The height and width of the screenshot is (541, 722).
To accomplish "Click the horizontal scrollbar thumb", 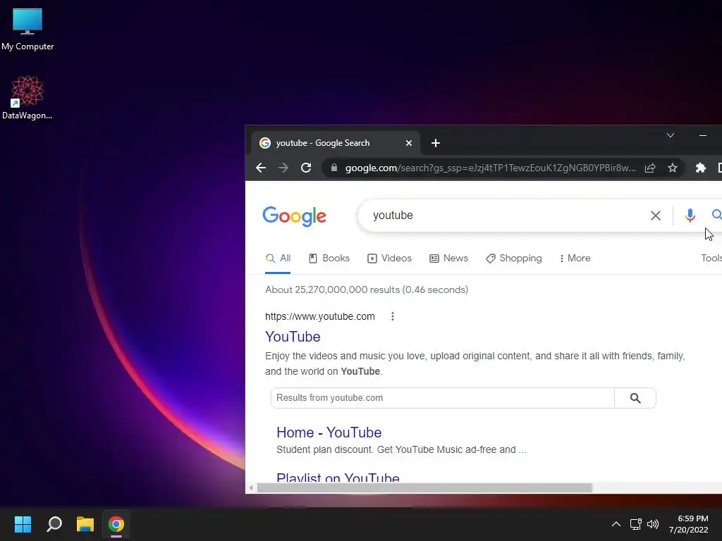I will tap(424, 487).
